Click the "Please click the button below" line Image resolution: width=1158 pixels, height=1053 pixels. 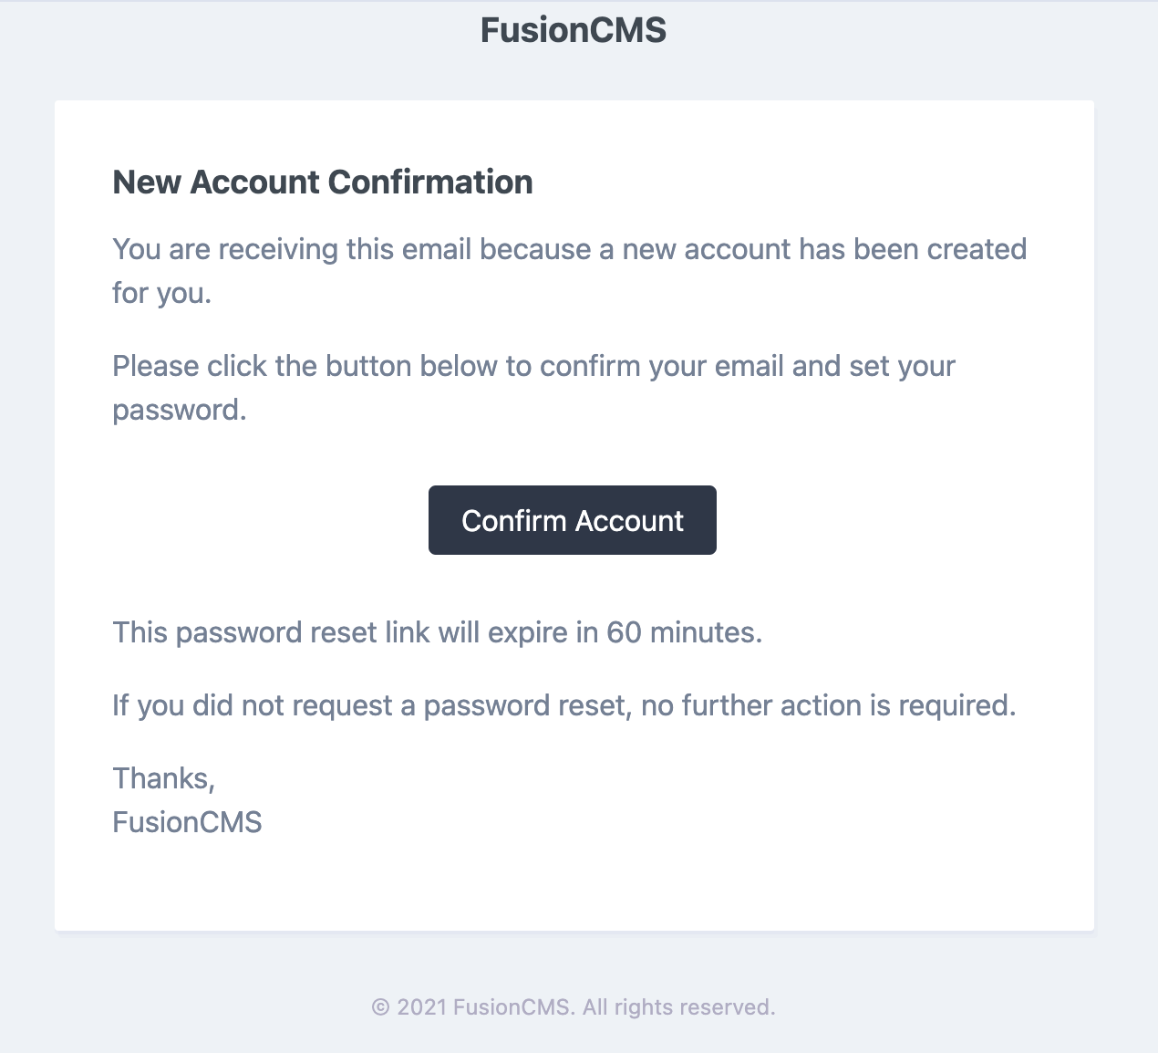534,366
